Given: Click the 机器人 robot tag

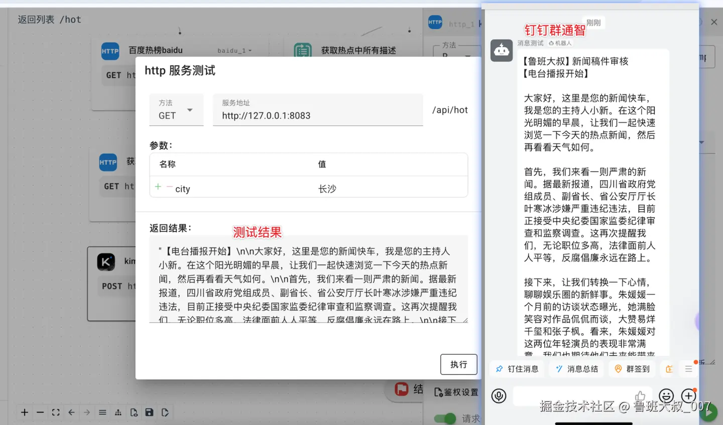Looking at the screenshot, I should [560, 43].
